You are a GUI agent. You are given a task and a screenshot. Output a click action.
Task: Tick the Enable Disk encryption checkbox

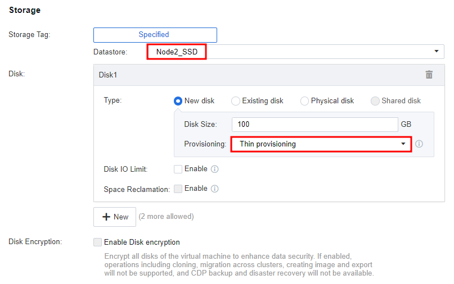point(97,242)
